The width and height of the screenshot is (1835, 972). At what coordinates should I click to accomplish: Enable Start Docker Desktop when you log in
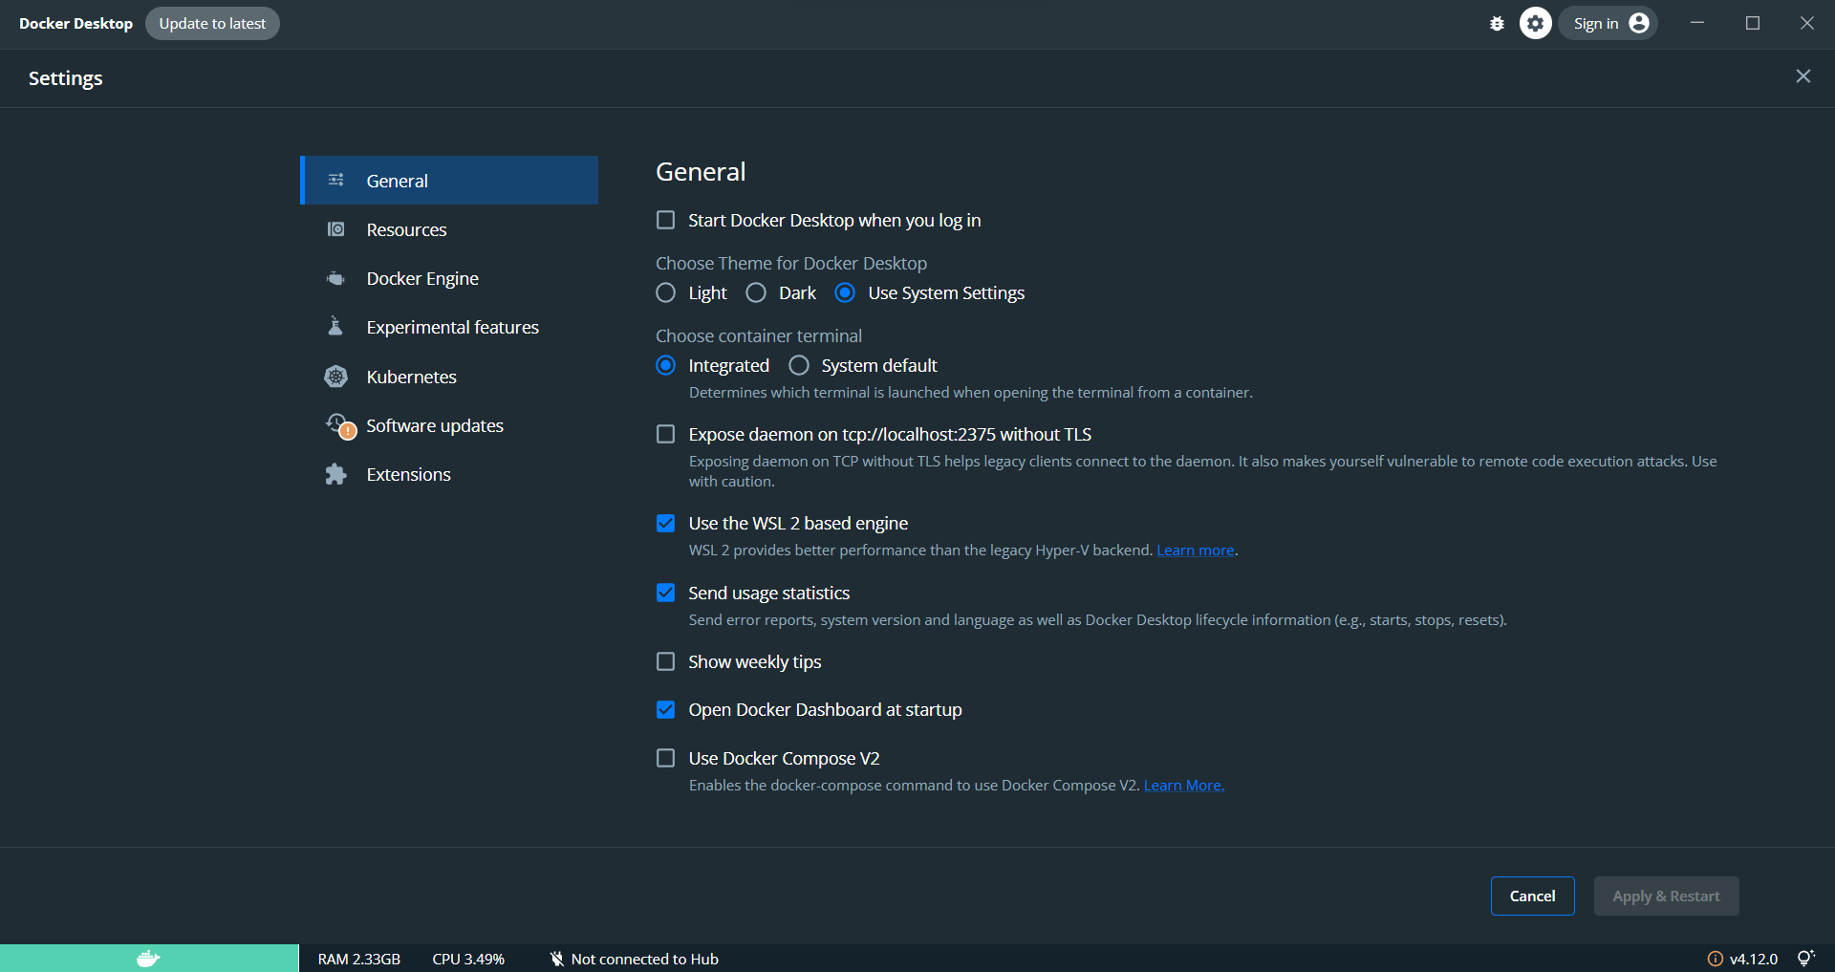coord(666,220)
